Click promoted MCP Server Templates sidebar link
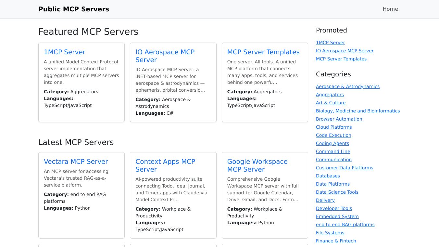The image size is (439, 247). (x=341, y=59)
